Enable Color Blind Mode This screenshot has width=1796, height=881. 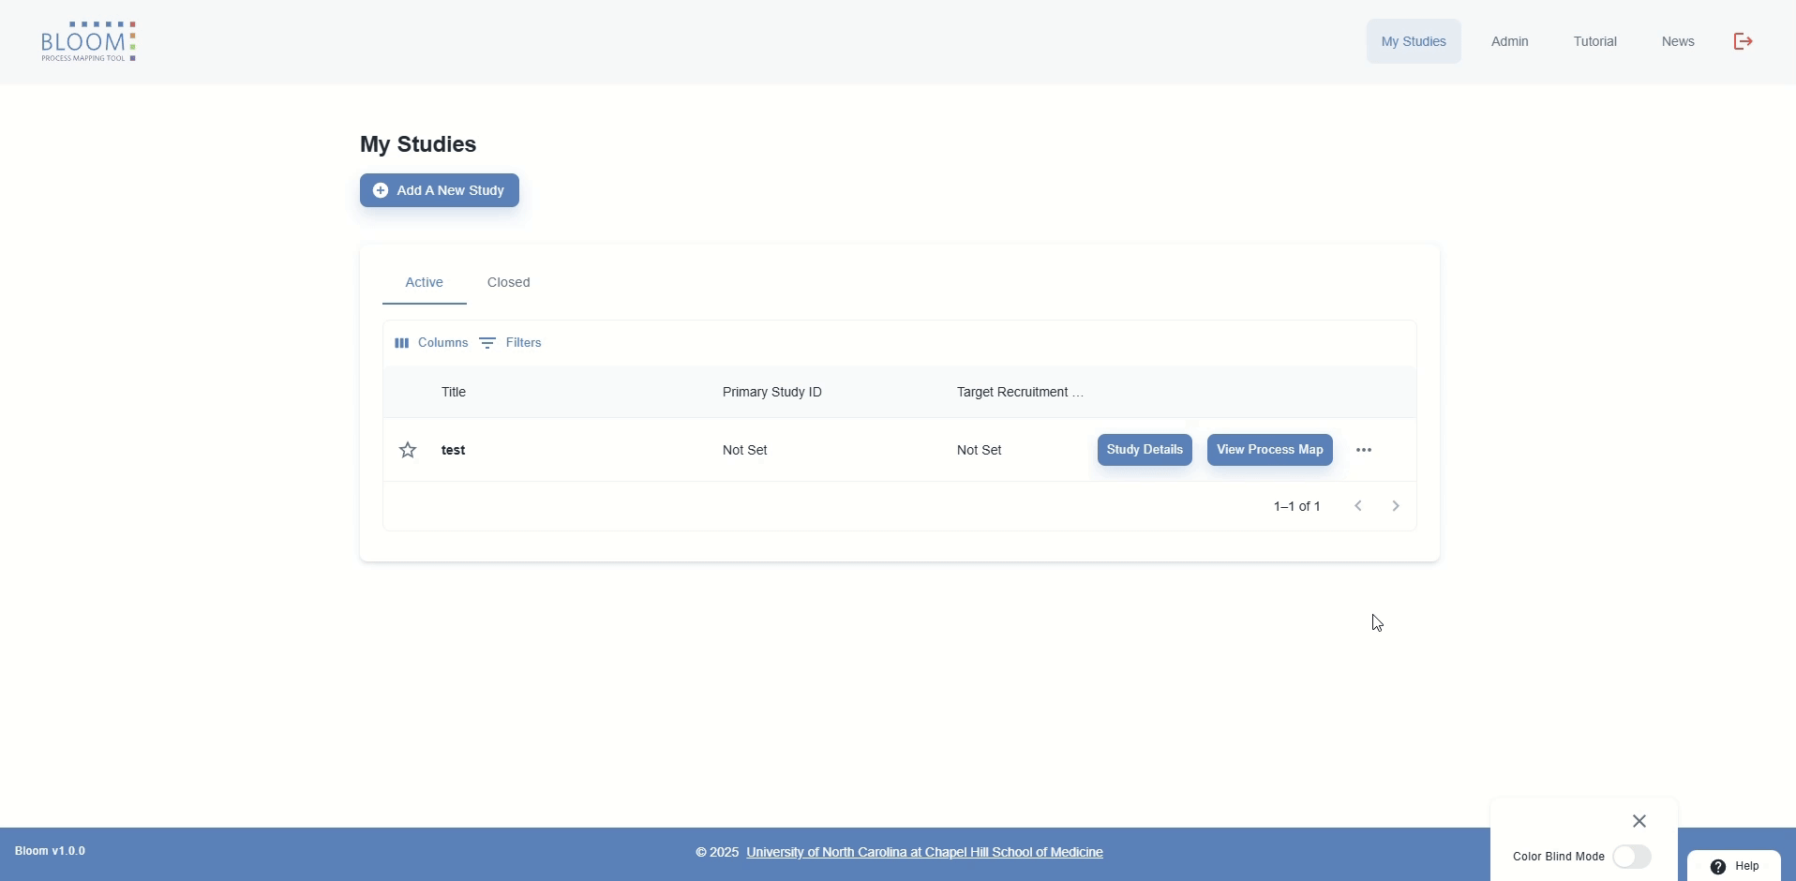(1631, 856)
